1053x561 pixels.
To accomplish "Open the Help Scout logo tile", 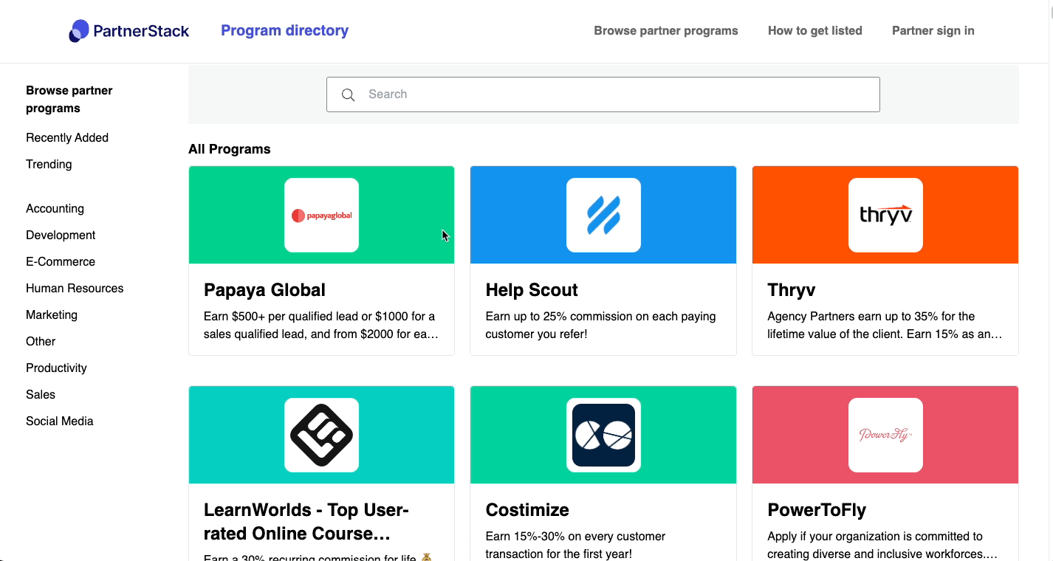I will 603,215.
